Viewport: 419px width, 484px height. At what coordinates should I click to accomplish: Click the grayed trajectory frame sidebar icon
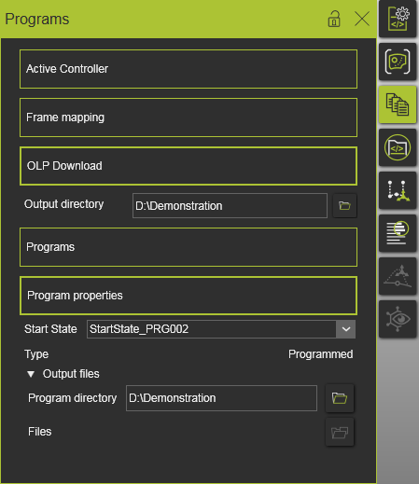(x=398, y=276)
